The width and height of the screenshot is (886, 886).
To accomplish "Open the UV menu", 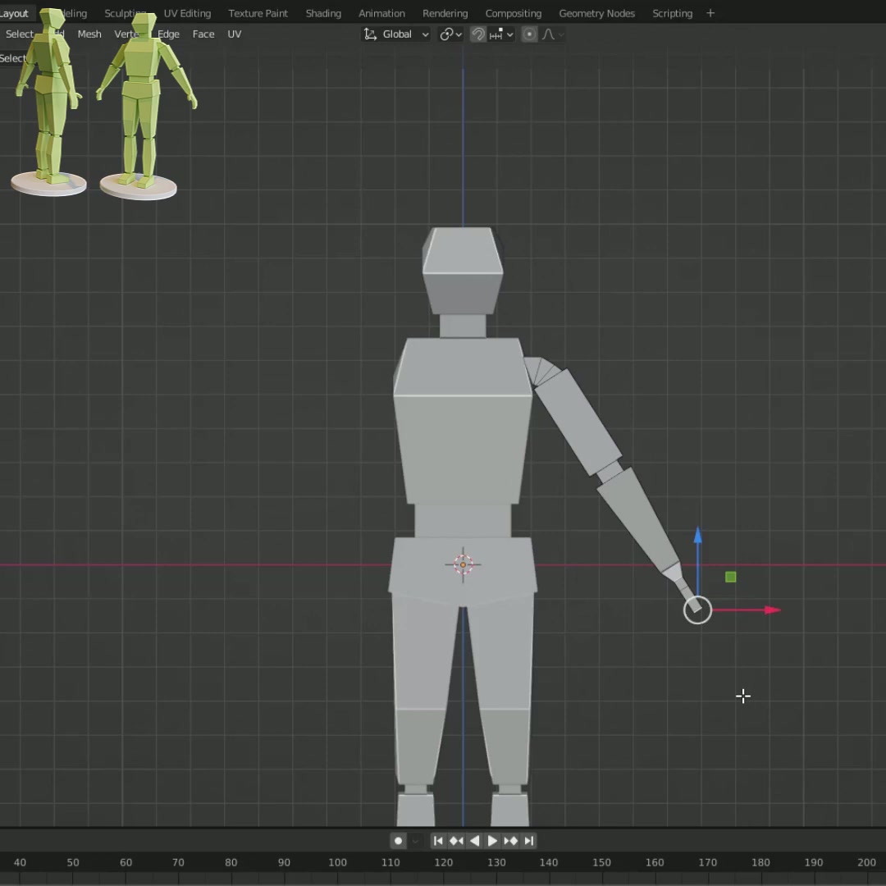I will tap(235, 34).
